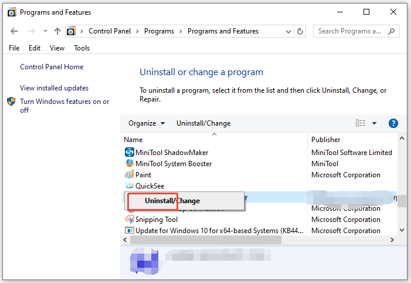
Task: Select Programs breadcrumb
Action: (x=159, y=31)
